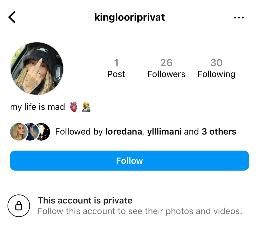Viewport: 259px width, 240px height.
Task: Tap the third mutual follower avatar
Action: coord(42,132)
